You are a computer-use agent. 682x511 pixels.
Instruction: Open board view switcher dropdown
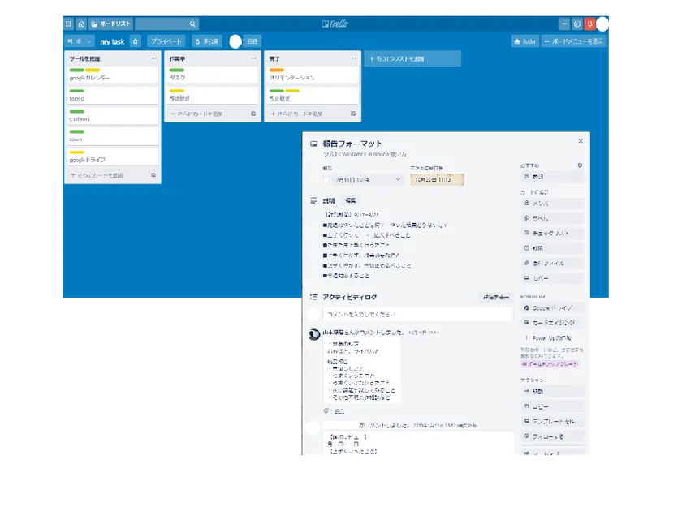(x=79, y=41)
